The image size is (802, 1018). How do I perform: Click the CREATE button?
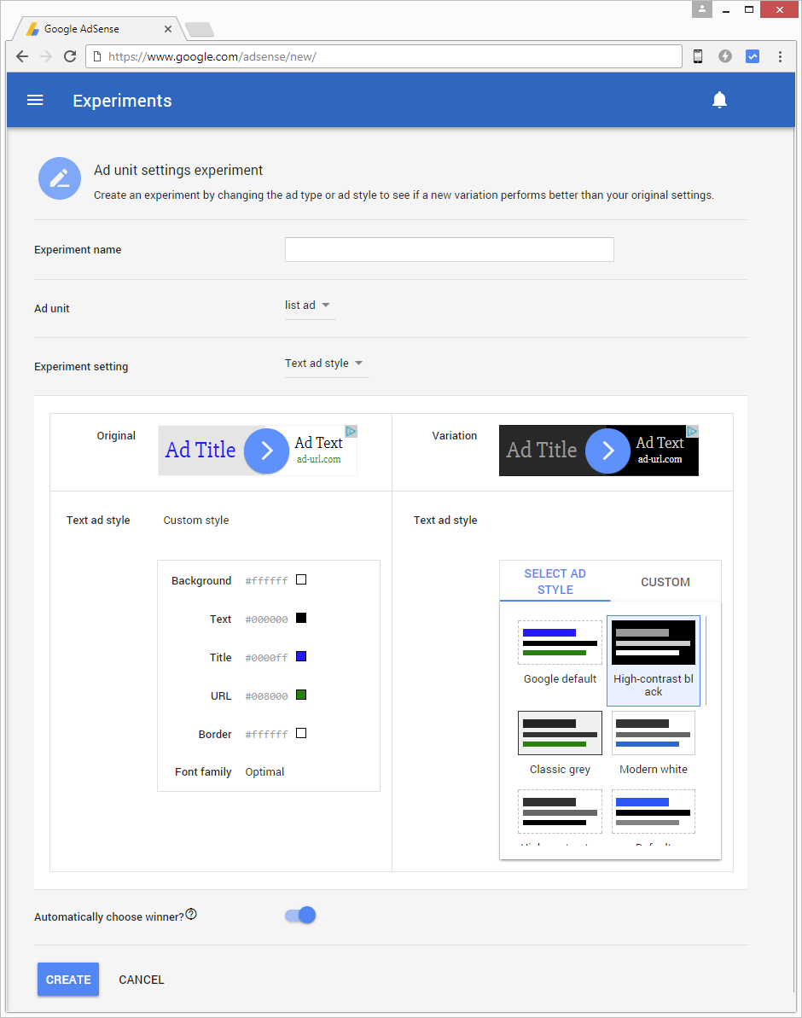coord(68,979)
